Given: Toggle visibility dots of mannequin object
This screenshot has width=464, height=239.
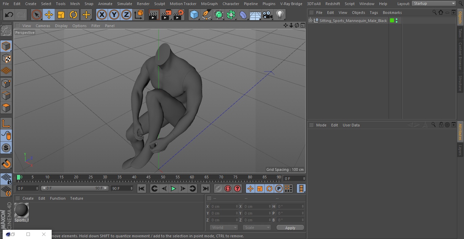Looking at the screenshot, I should pyautogui.click(x=396, y=21).
